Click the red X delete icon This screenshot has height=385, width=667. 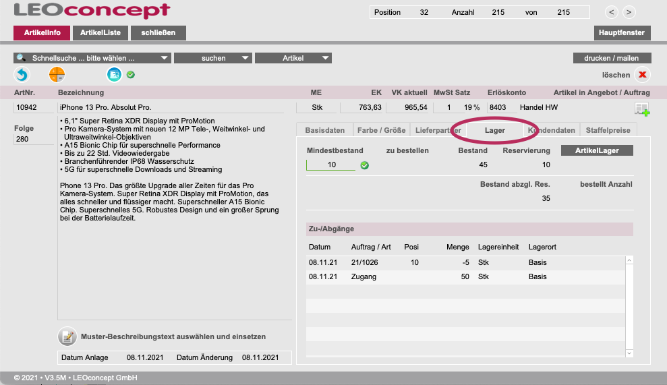(642, 75)
